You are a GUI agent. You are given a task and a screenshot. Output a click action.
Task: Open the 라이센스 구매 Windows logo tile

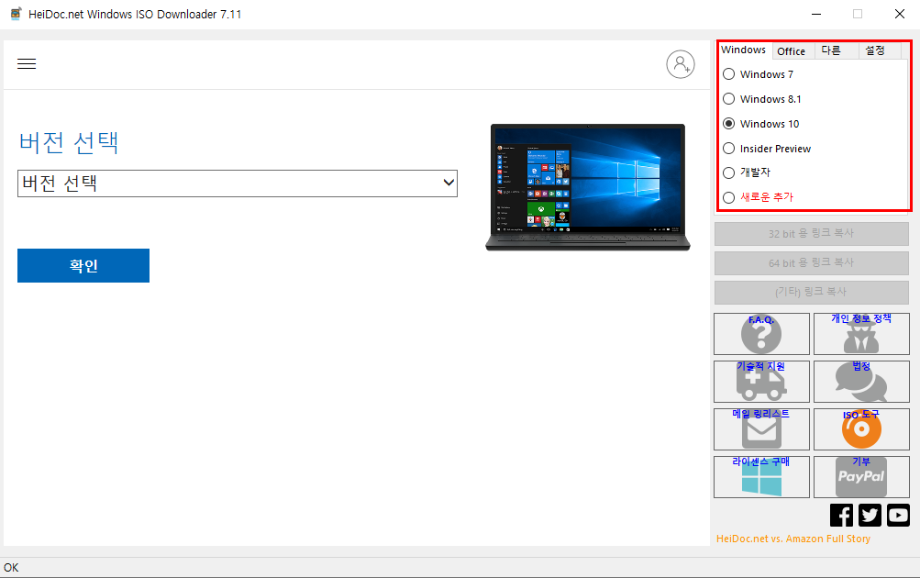(761, 476)
